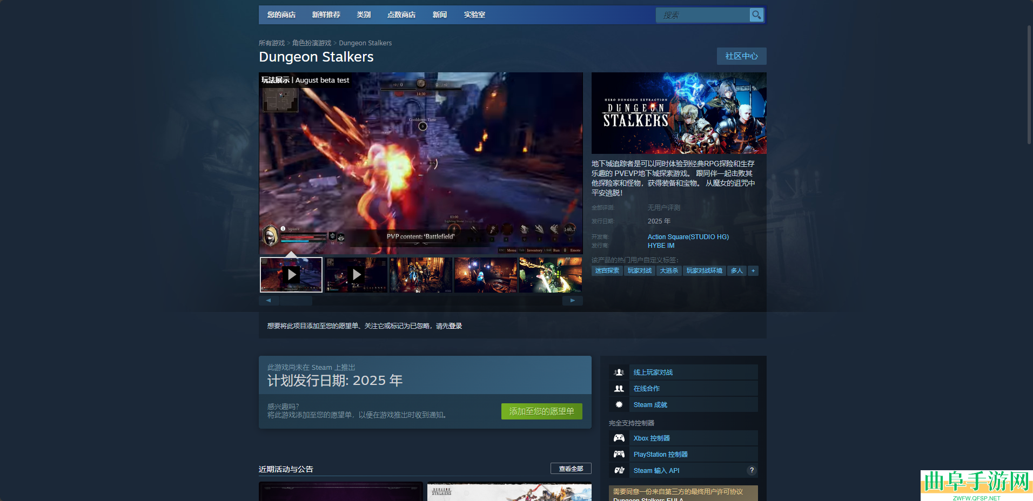Focus the store search field
1033x501 pixels.
click(x=702, y=15)
